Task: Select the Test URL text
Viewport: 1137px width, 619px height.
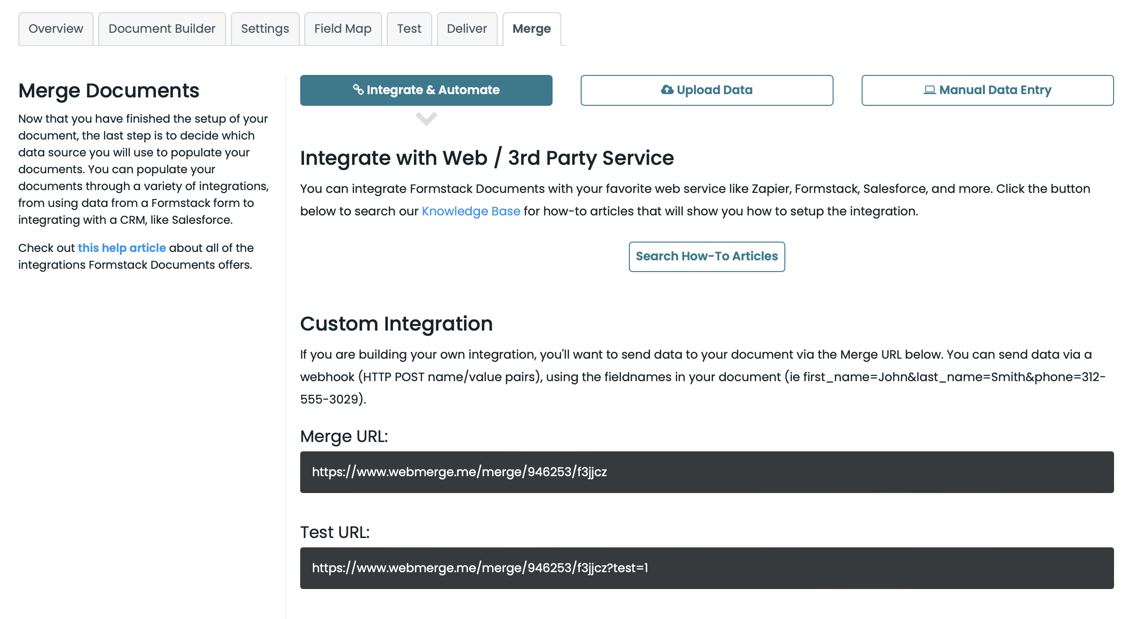Action: [x=480, y=568]
